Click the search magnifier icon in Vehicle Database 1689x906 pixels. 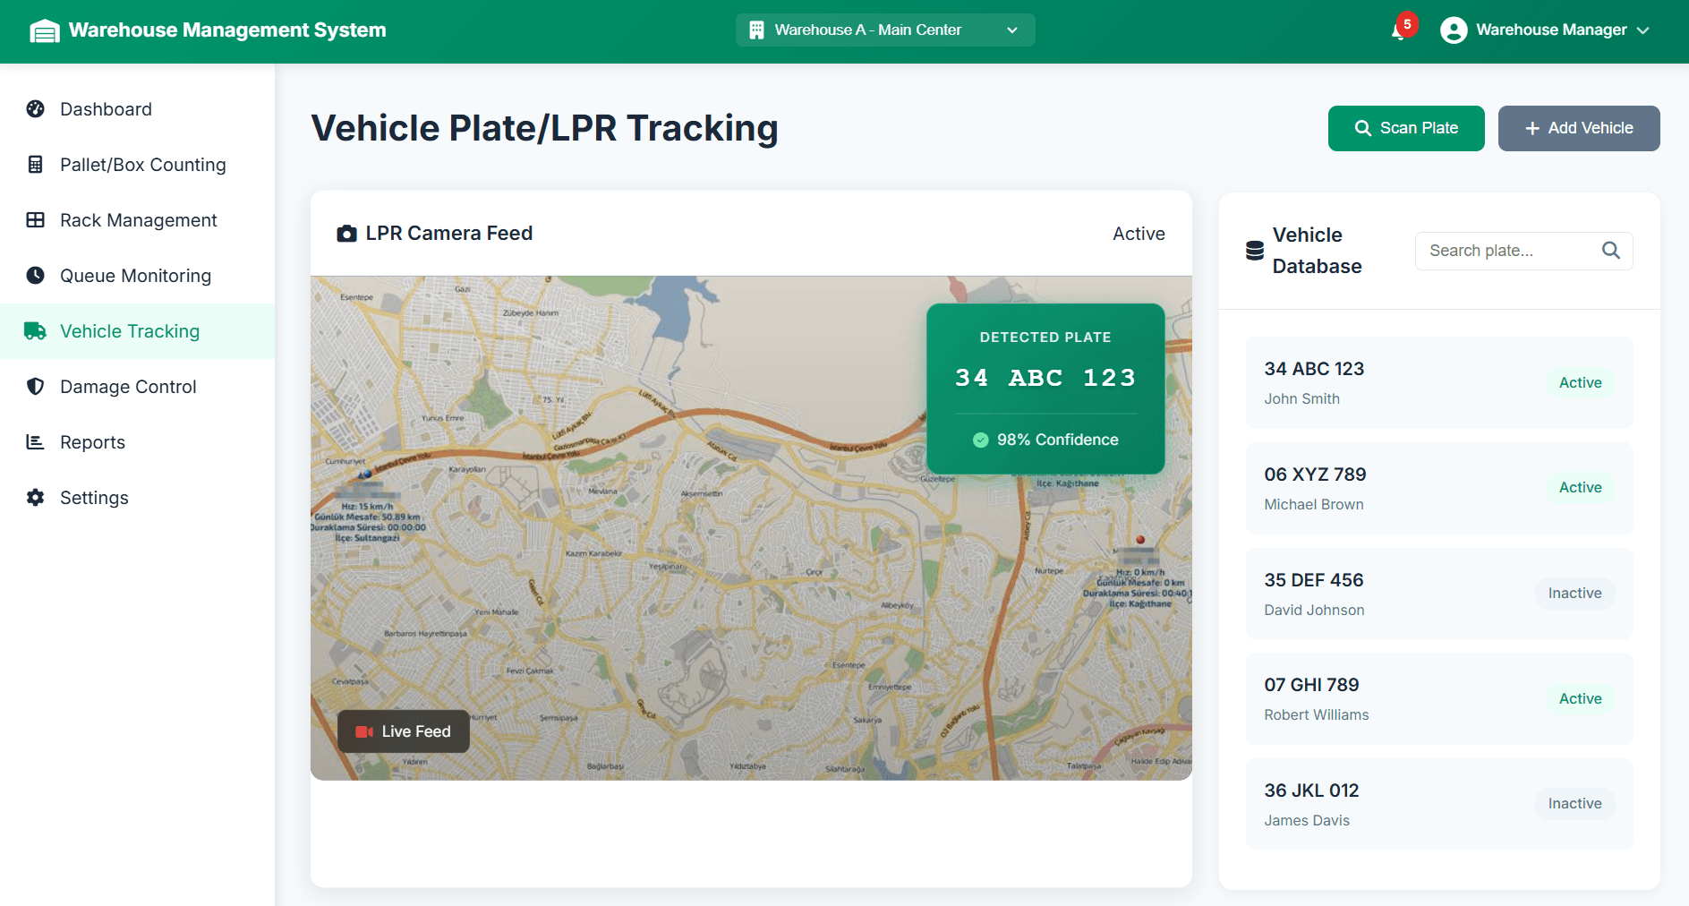1610,251
